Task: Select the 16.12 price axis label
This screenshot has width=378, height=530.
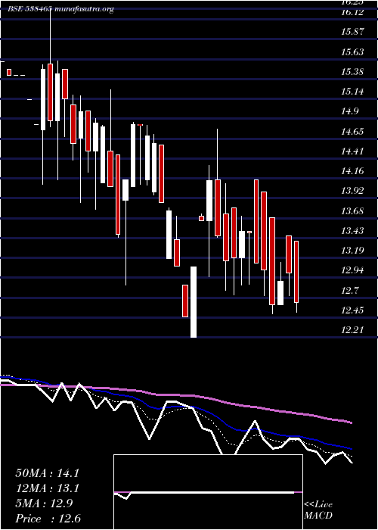Action: pyautogui.click(x=353, y=13)
